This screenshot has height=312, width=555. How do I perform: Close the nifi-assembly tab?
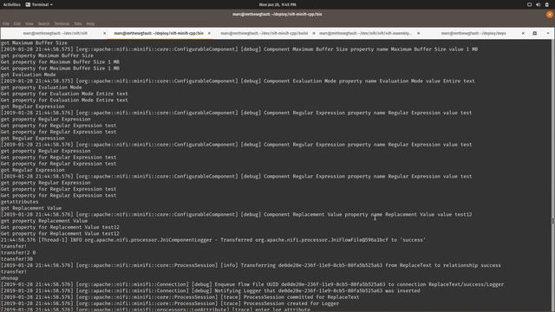click(x=418, y=33)
